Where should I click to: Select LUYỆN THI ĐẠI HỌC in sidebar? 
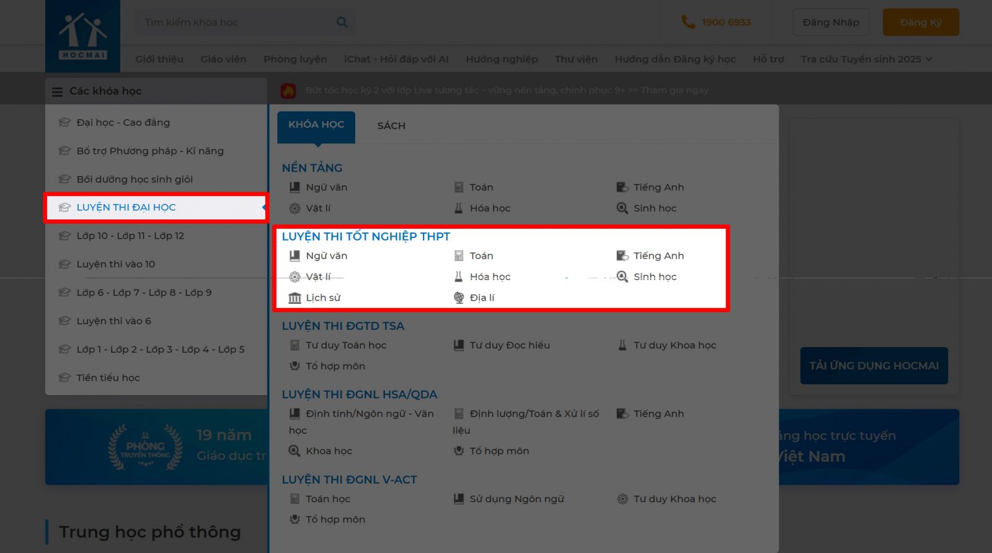point(156,208)
